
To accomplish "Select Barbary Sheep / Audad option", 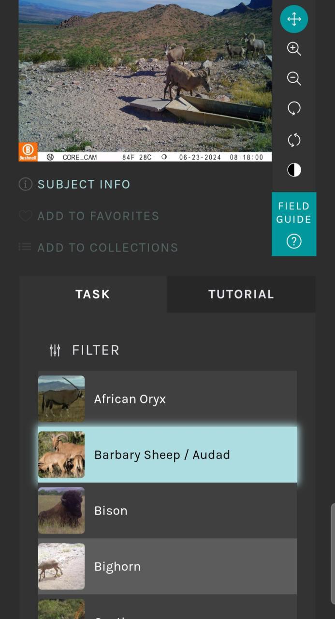I will click(167, 455).
